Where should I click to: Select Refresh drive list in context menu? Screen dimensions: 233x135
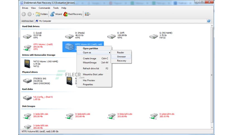click(94, 69)
